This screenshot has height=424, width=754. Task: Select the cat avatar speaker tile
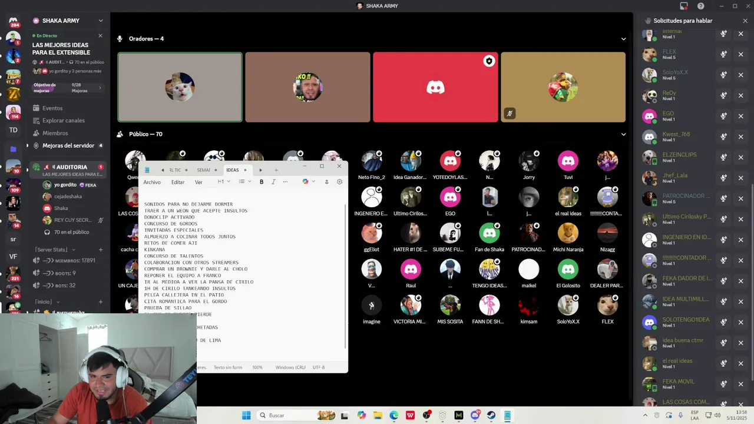[x=180, y=87]
